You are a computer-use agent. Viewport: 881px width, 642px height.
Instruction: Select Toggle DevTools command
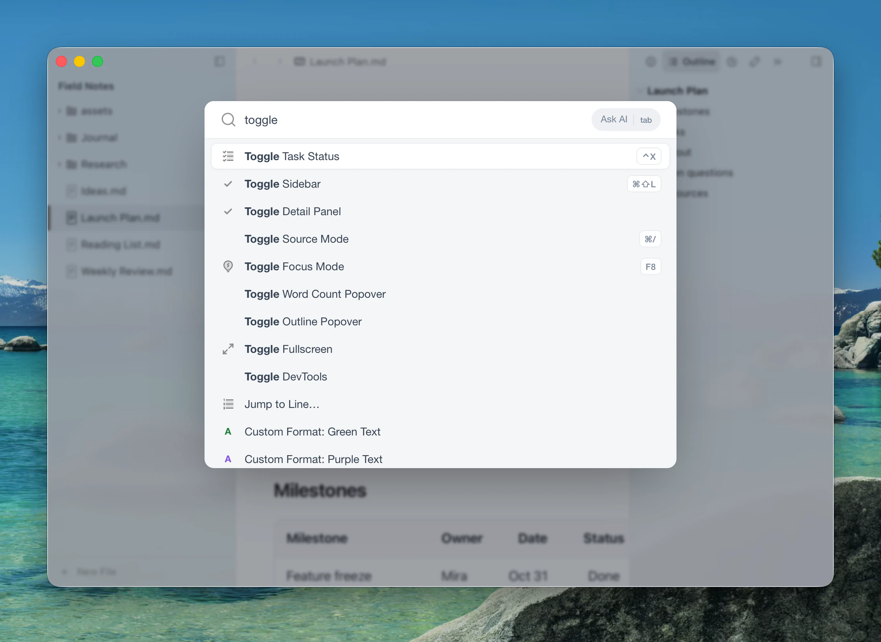click(440, 376)
